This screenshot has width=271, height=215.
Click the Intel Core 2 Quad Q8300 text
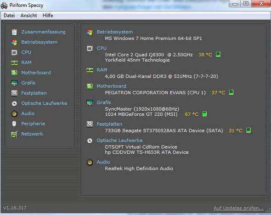point(149,55)
